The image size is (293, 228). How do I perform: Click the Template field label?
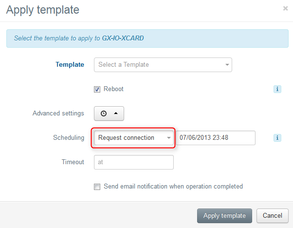[70, 64]
